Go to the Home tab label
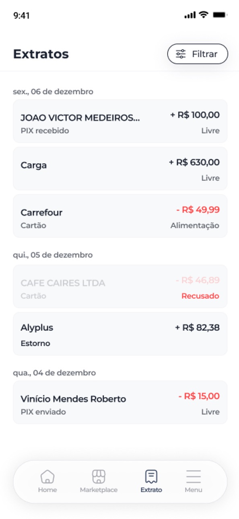This screenshot has height=519, width=239. coord(47,490)
